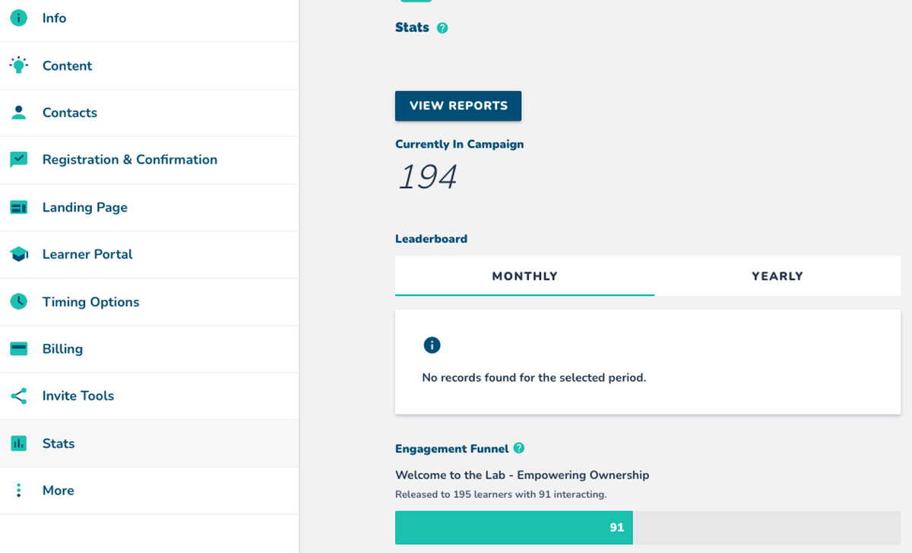Open the Learner Portal section
Viewport: 912px width, 553px height.
[150, 254]
